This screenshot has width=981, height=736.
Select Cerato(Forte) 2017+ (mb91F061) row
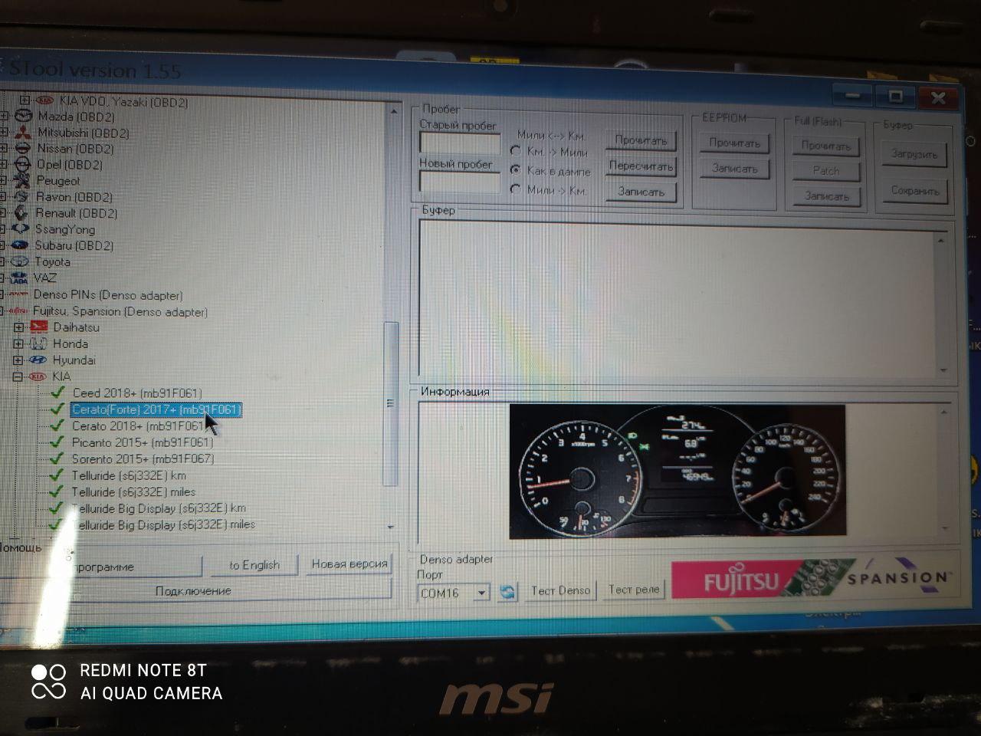coord(156,409)
